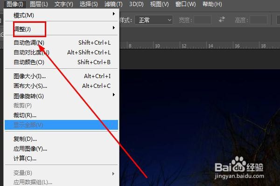The width and height of the screenshot is (280, 186).
Task: Open the 滤镜(T) menu
Action: [x=113, y=4]
